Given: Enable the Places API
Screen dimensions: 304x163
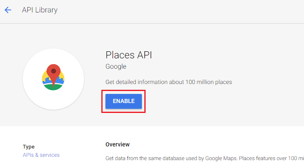Looking at the screenshot, I should [x=124, y=101].
